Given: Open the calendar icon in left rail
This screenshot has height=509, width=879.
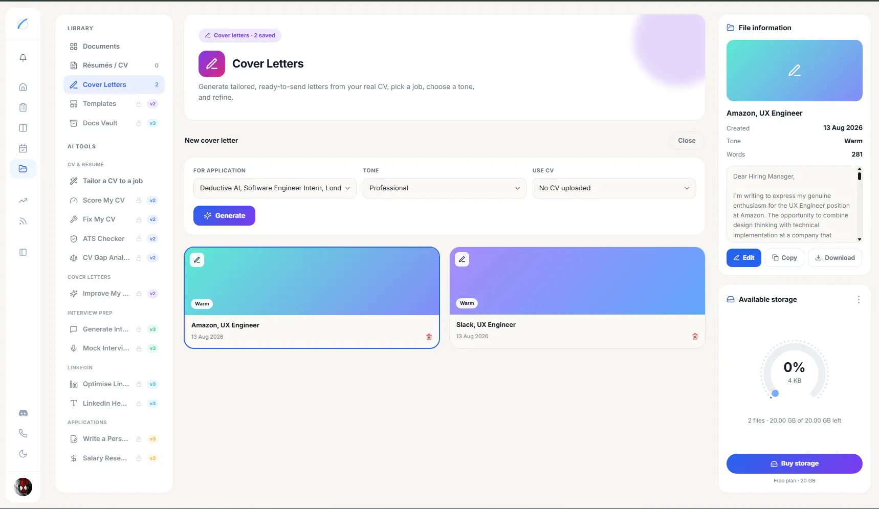Looking at the screenshot, I should click(23, 148).
